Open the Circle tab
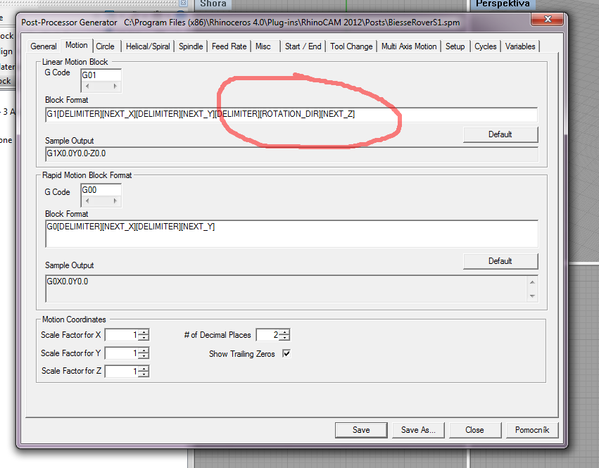Viewport: 599px width, 468px height. pyautogui.click(x=106, y=46)
